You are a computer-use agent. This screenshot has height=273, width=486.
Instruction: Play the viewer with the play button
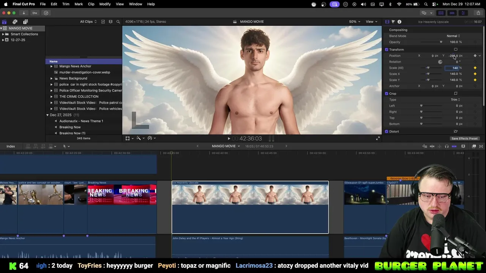click(229, 139)
